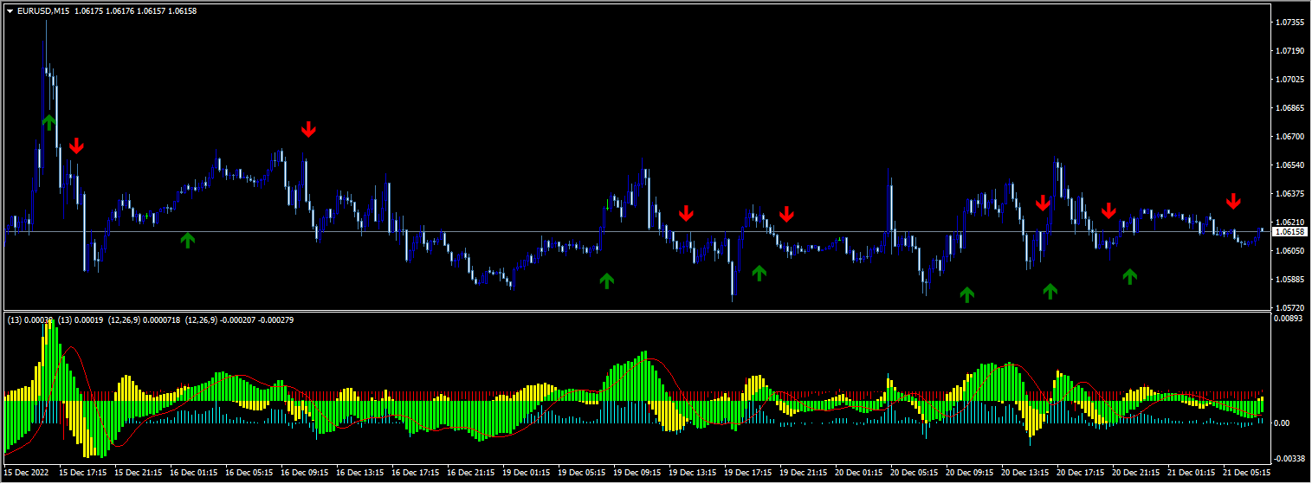Viewport: 1312px width, 484px height.
Task: Select the green buy arrow near 19 Dec 17:15
Action: click(x=759, y=273)
